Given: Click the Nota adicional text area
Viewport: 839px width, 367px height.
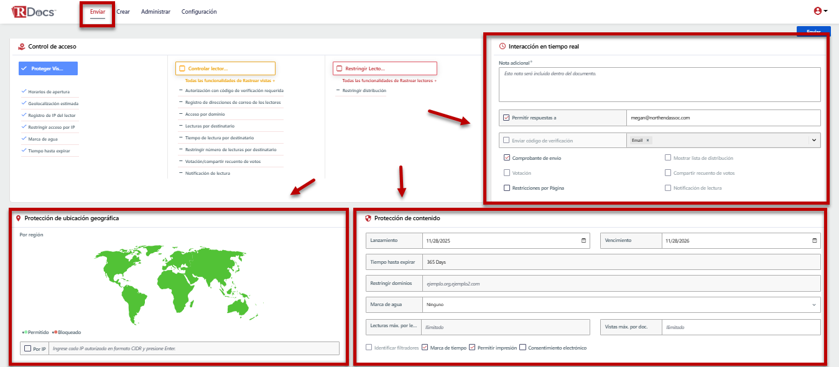Looking at the screenshot, I should point(659,85).
